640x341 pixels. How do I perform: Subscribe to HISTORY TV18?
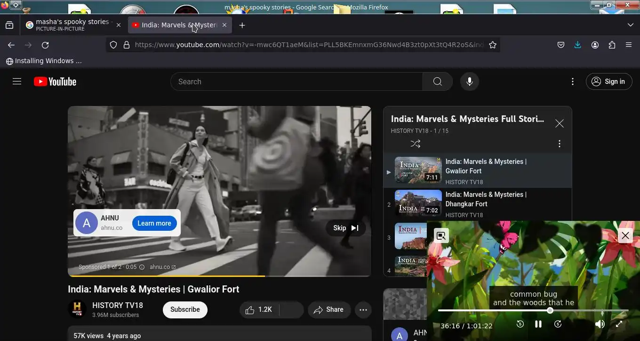(x=185, y=309)
